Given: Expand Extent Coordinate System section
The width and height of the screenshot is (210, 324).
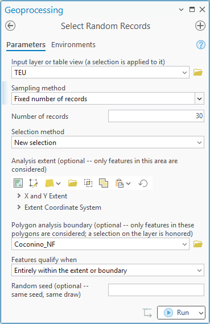Looking at the screenshot, I should pos(19,207).
